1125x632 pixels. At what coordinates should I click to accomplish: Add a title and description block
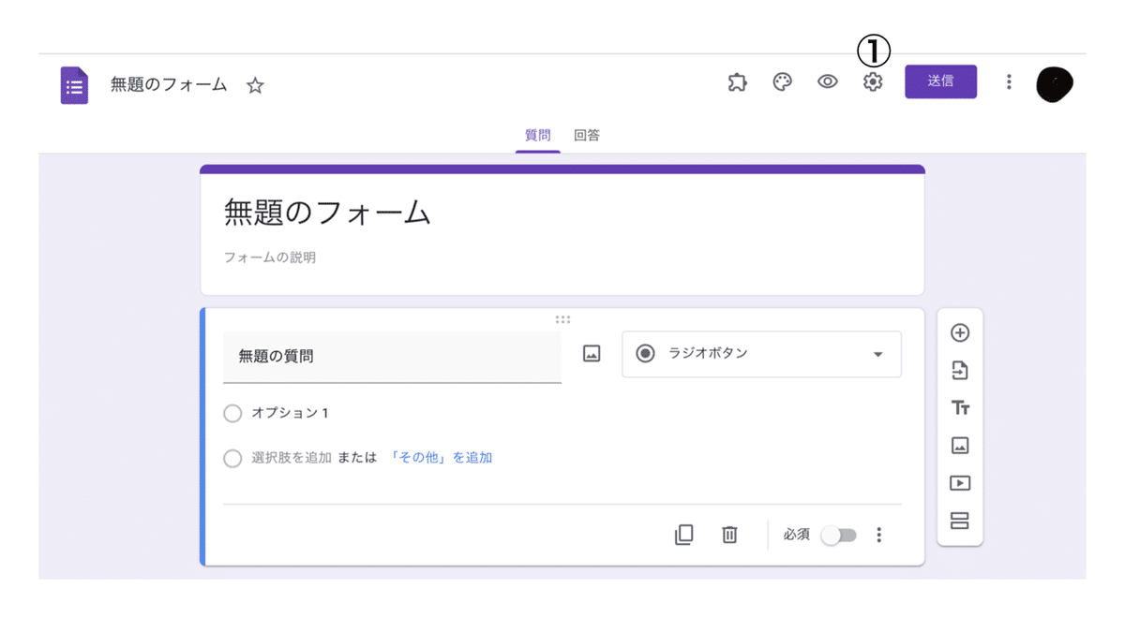[x=960, y=408]
